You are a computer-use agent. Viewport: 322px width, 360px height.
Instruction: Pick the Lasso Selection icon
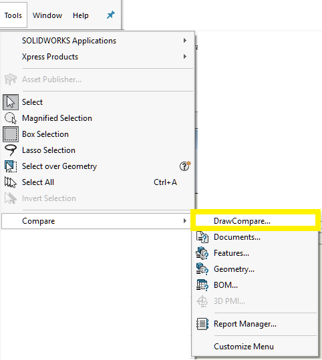pyautogui.click(x=11, y=150)
